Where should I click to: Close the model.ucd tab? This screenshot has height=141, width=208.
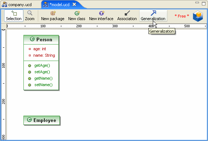coord(74,5)
